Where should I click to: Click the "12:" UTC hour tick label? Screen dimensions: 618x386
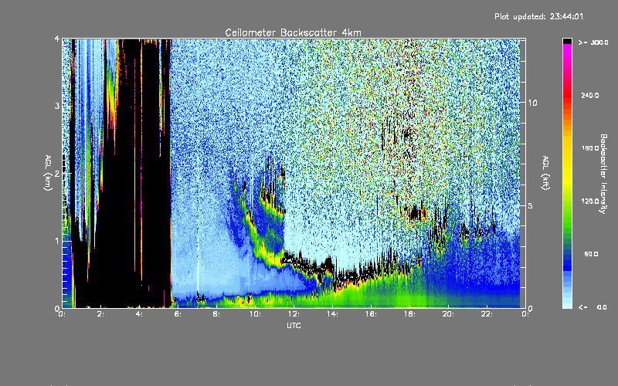[x=294, y=314]
